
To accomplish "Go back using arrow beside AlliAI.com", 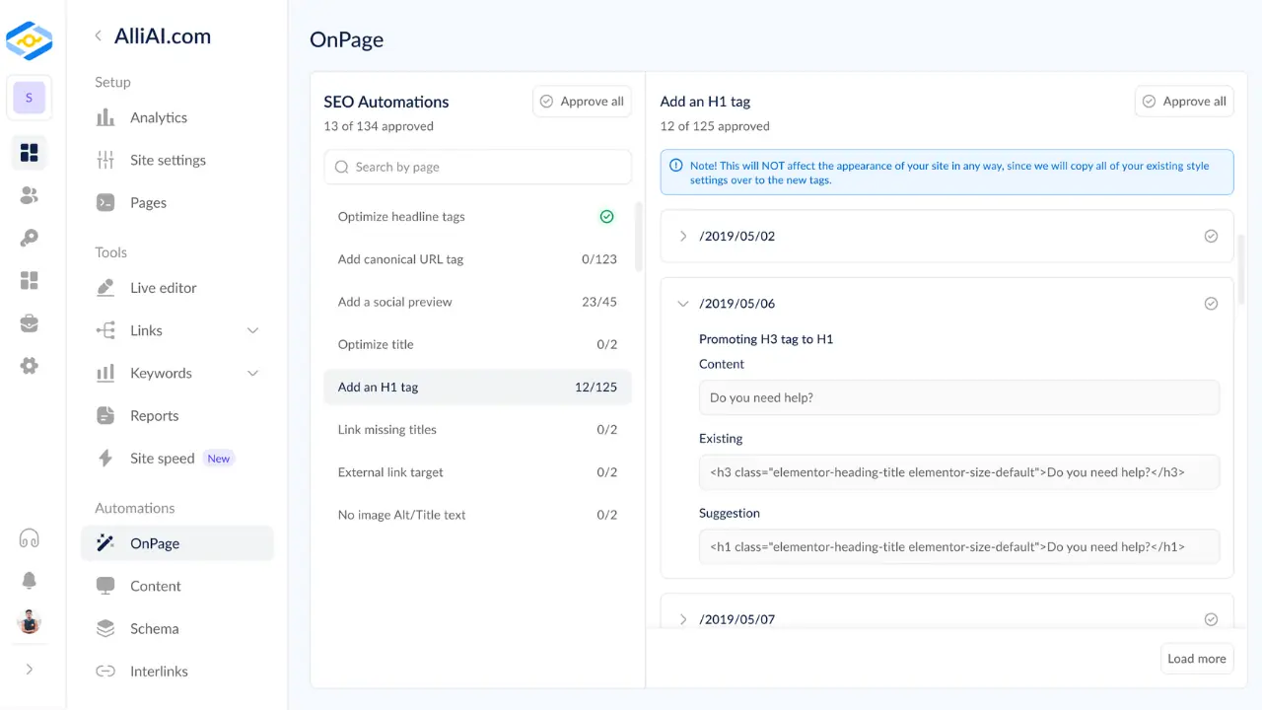I will 98,36.
